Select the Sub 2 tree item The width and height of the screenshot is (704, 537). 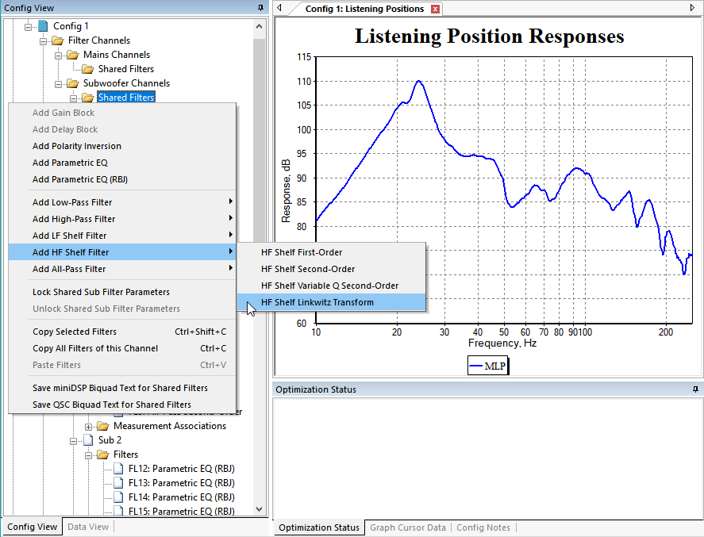(x=110, y=440)
